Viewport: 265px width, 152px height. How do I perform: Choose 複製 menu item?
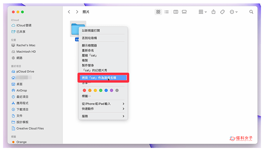(103, 60)
